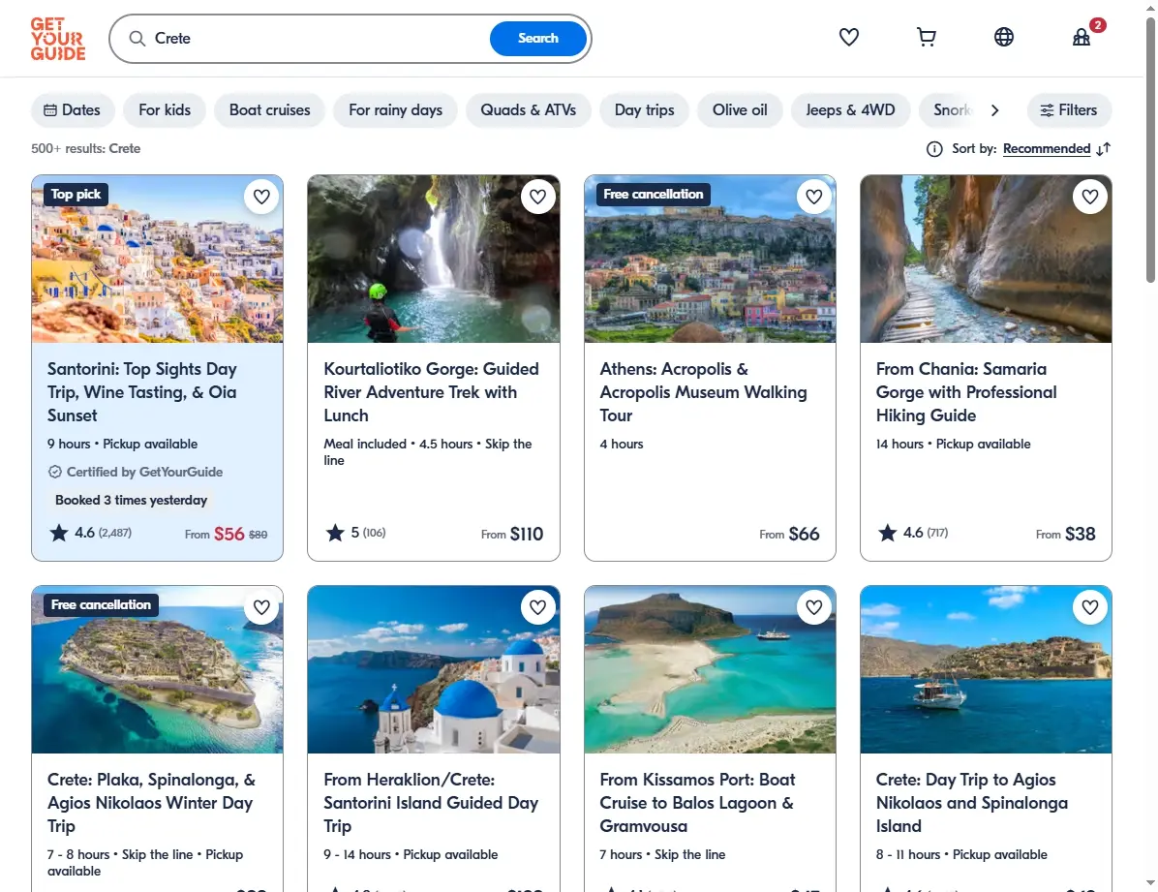
Task: Open profile icon with notification badge
Action: point(1082,37)
